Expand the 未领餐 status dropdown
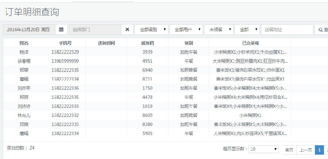This screenshot has height=159, width=328. [219, 29]
